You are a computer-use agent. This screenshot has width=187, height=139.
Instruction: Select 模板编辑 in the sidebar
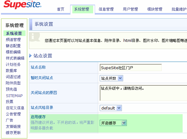click(x=13, y=52)
